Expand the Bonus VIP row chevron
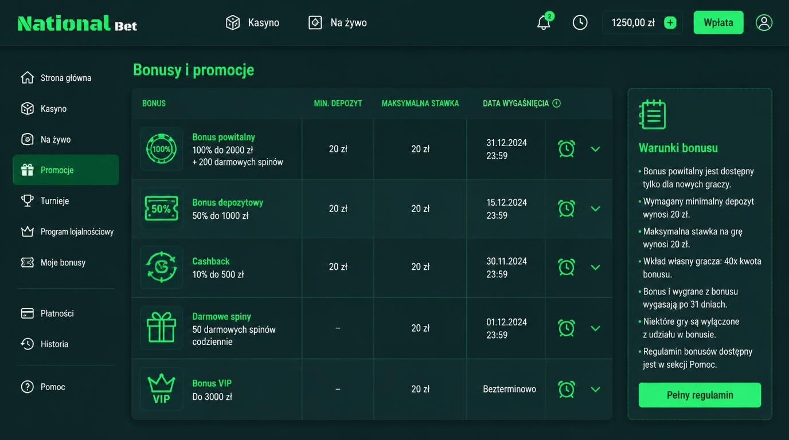 (595, 389)
